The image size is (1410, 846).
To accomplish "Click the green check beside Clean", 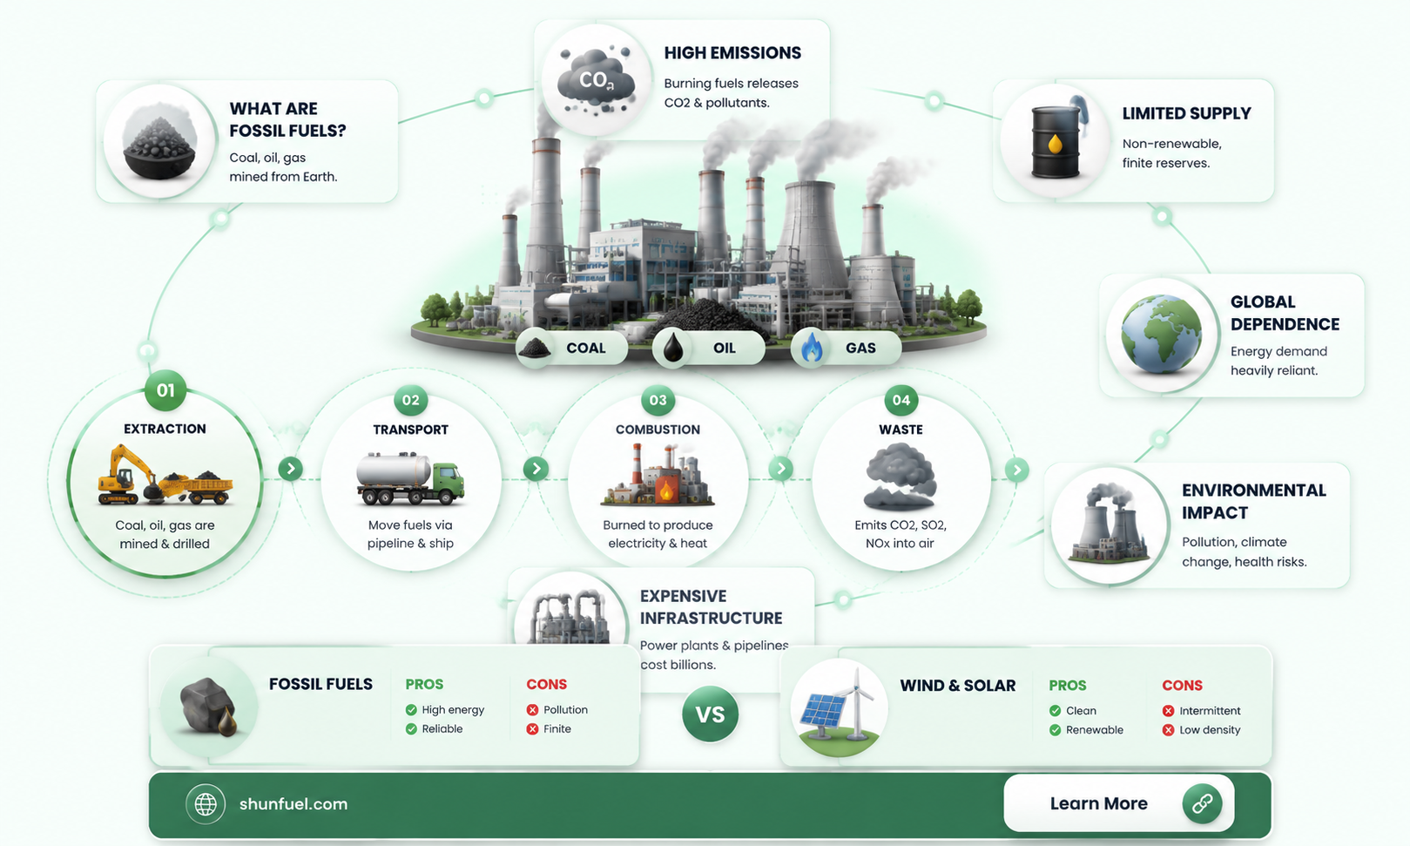I will tap(1055, 711).
